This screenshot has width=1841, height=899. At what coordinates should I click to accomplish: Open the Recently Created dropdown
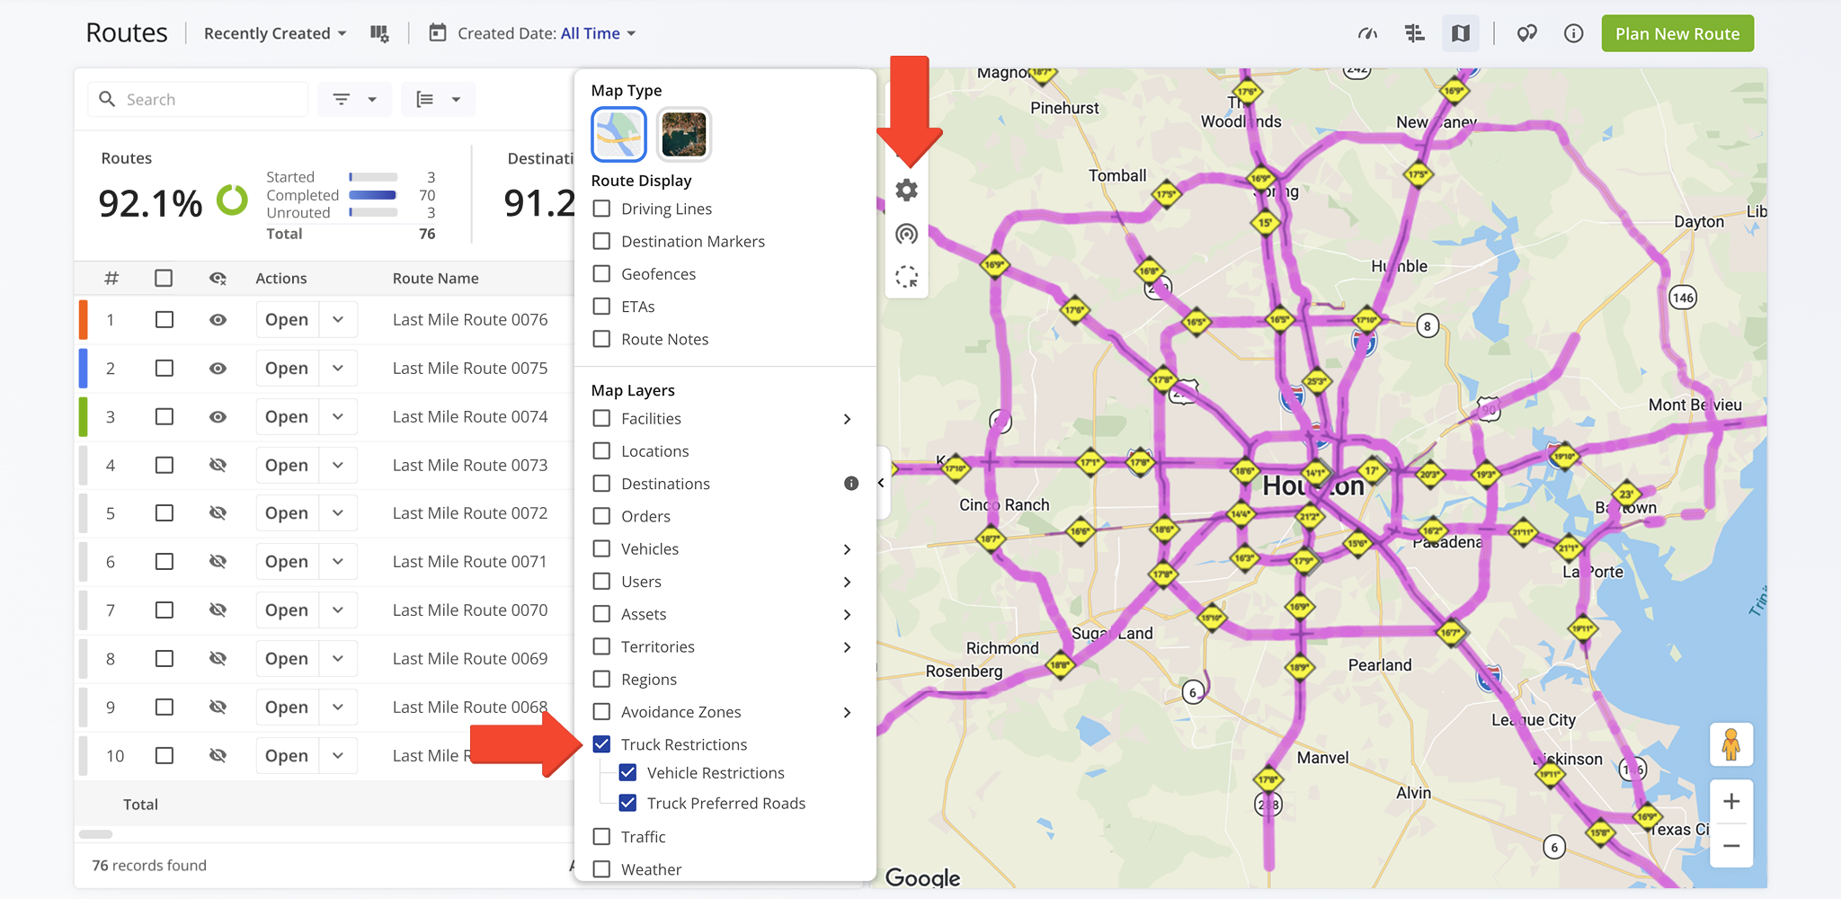click(x=275, y=33)
